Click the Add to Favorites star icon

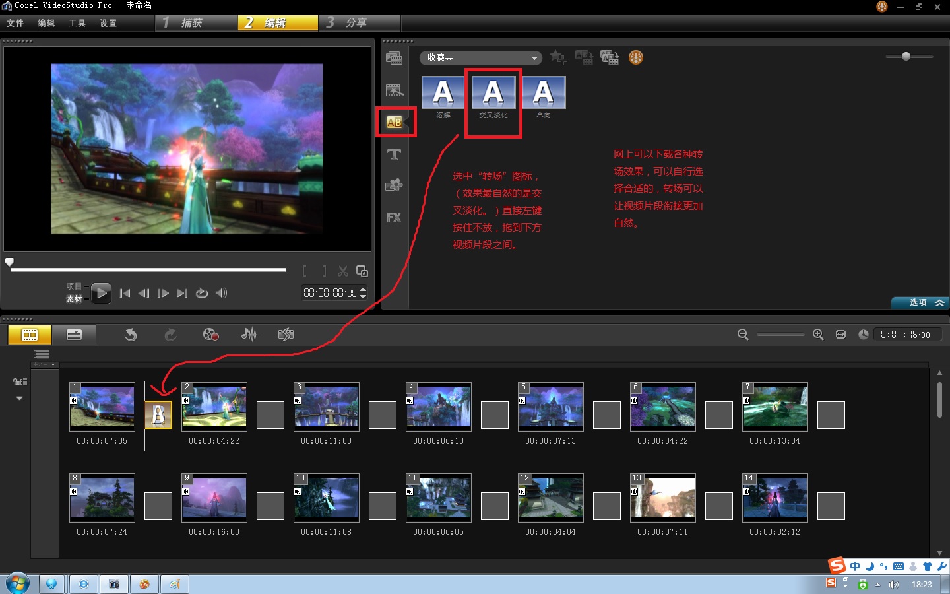[x=558, y=57]
